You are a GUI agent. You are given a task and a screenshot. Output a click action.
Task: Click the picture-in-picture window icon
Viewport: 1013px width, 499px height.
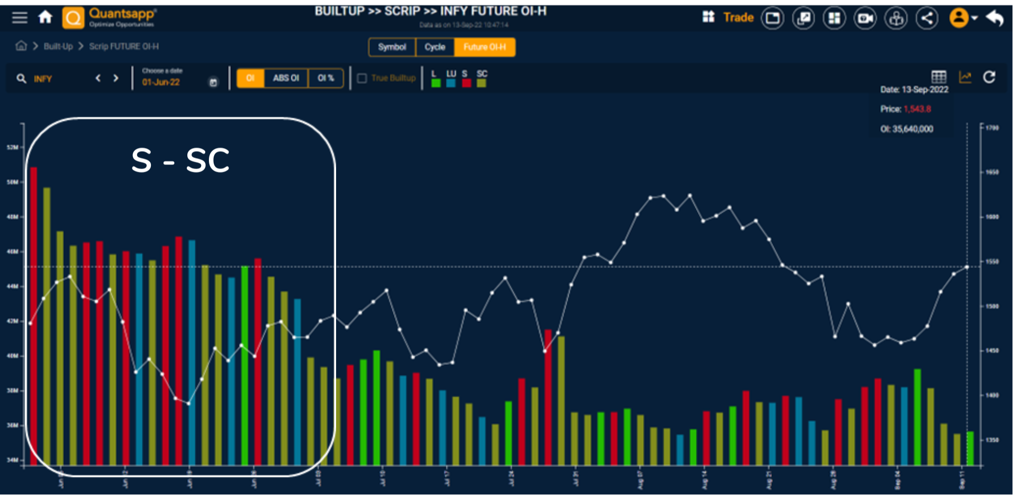click(772, 17)
